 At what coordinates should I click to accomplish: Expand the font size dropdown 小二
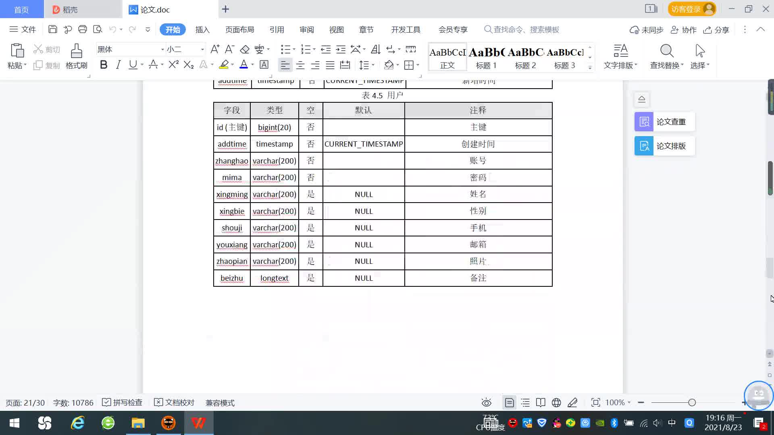point(202,49)
